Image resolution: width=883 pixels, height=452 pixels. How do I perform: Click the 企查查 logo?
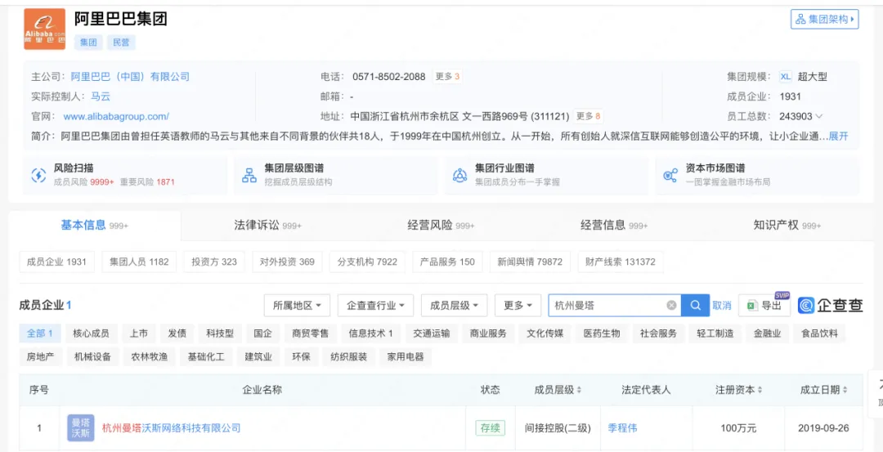830,305
